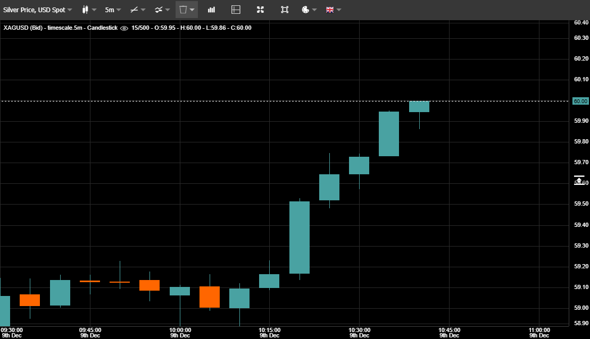
Task: Open the indicators tool icon
Action: pyautogui.click(x=159, y=10)
